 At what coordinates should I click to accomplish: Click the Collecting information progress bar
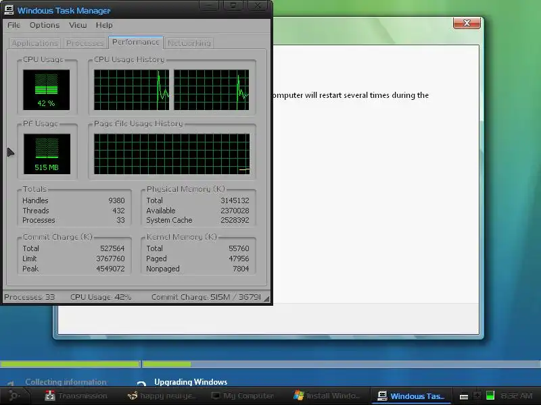coord(70,364)
